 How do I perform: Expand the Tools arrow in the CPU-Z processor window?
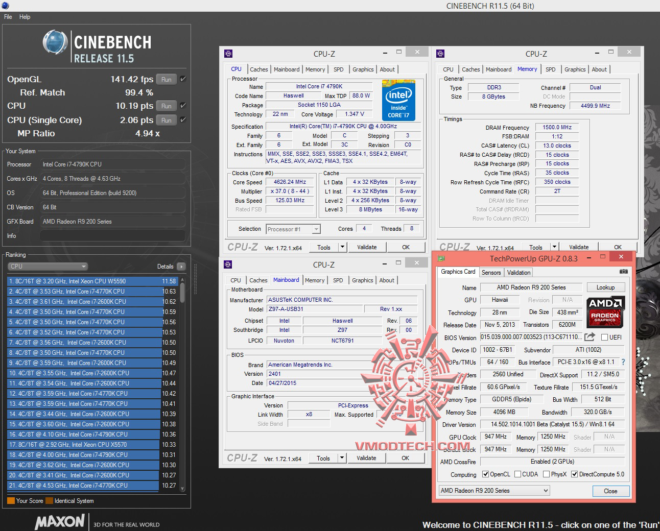[x=343, y=247]
